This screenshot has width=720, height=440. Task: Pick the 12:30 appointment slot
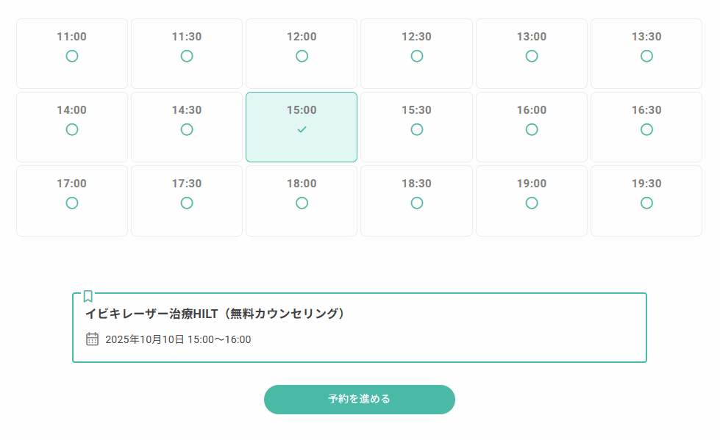[416, 54]
